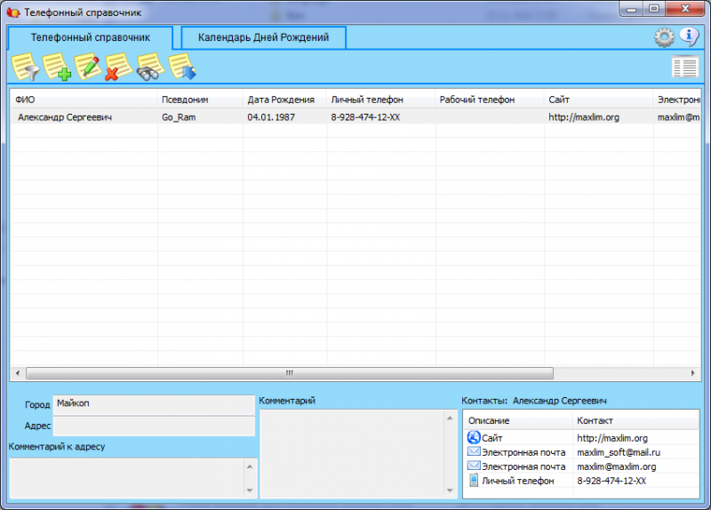Maximize the Телефонный справочник window
The height and width of the screenshot is (510, 711).
654,9
